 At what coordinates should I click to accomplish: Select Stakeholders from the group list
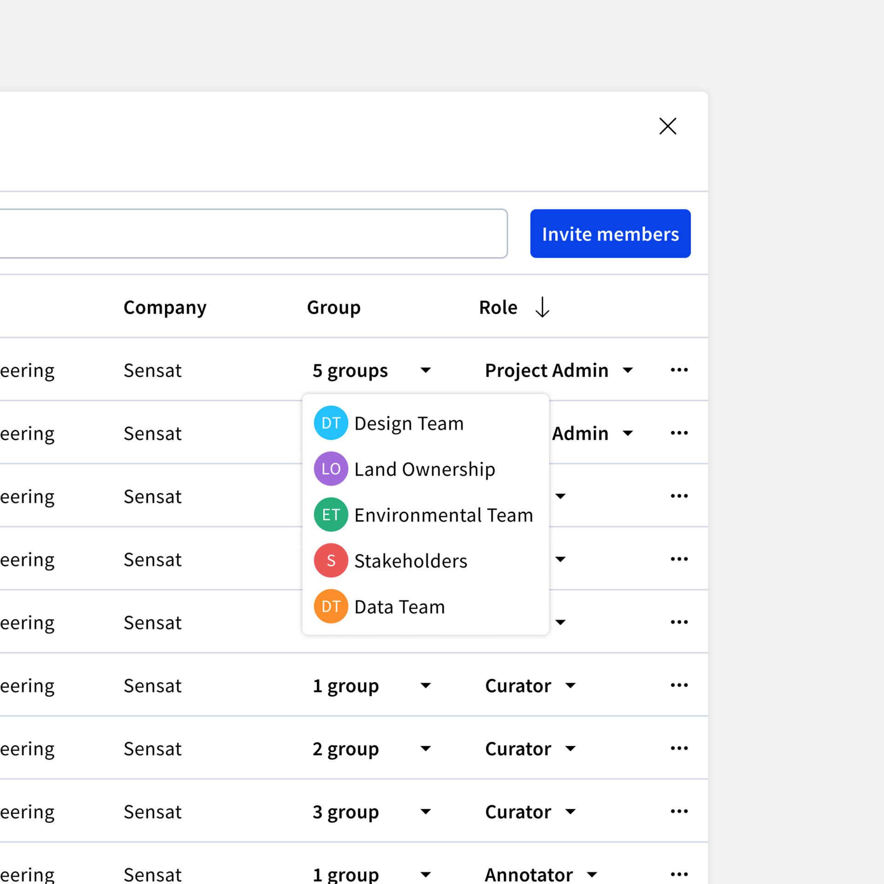(425, 560)
